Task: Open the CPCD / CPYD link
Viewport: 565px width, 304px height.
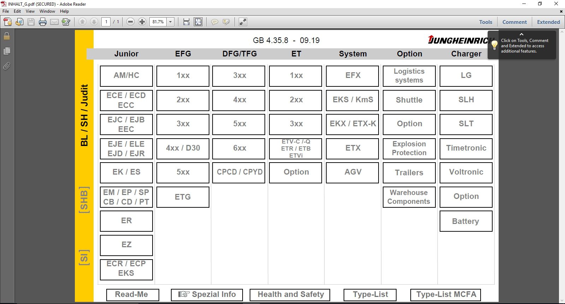Action: coord(239,172)
